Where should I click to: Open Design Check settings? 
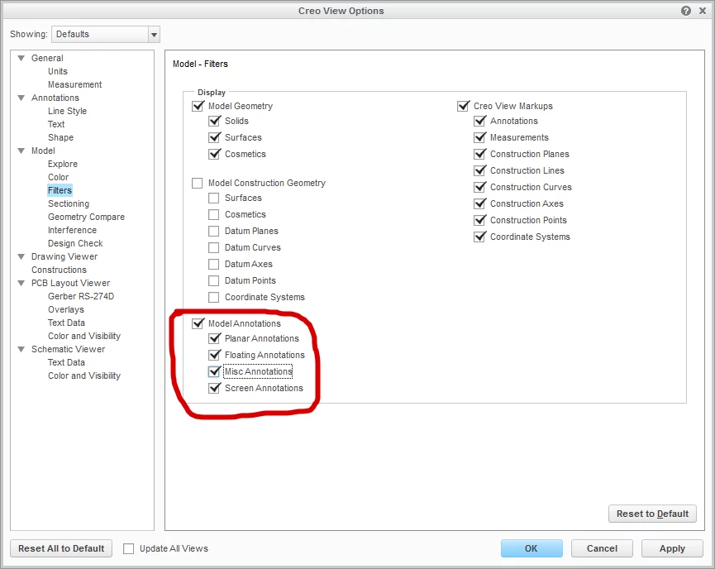click(75, 243)
